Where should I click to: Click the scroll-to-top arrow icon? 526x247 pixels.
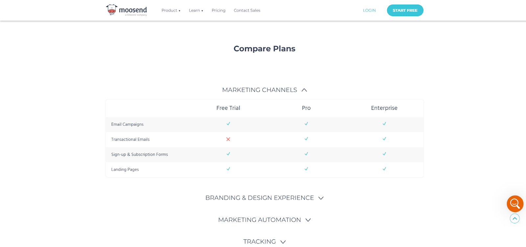(514, 218)
